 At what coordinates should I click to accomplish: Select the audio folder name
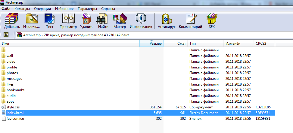[x=11, y=96]
